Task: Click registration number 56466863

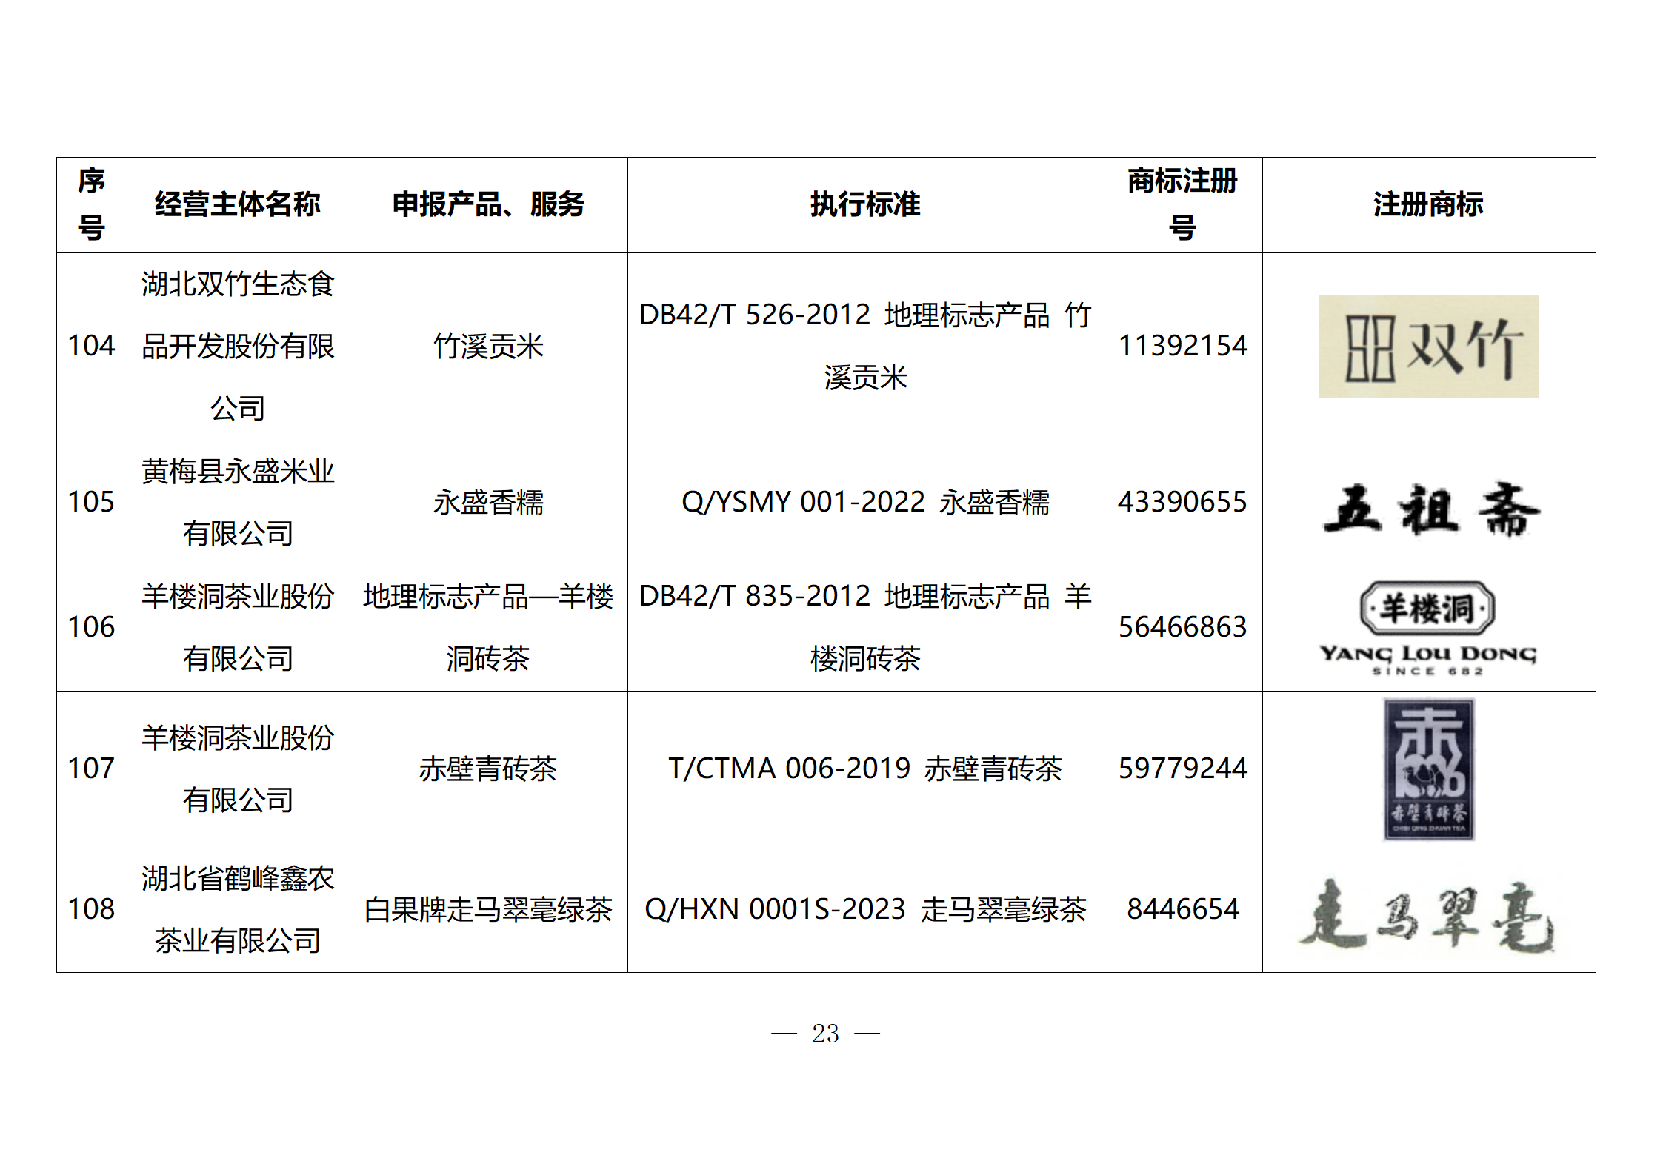Action: point(1182,627)
